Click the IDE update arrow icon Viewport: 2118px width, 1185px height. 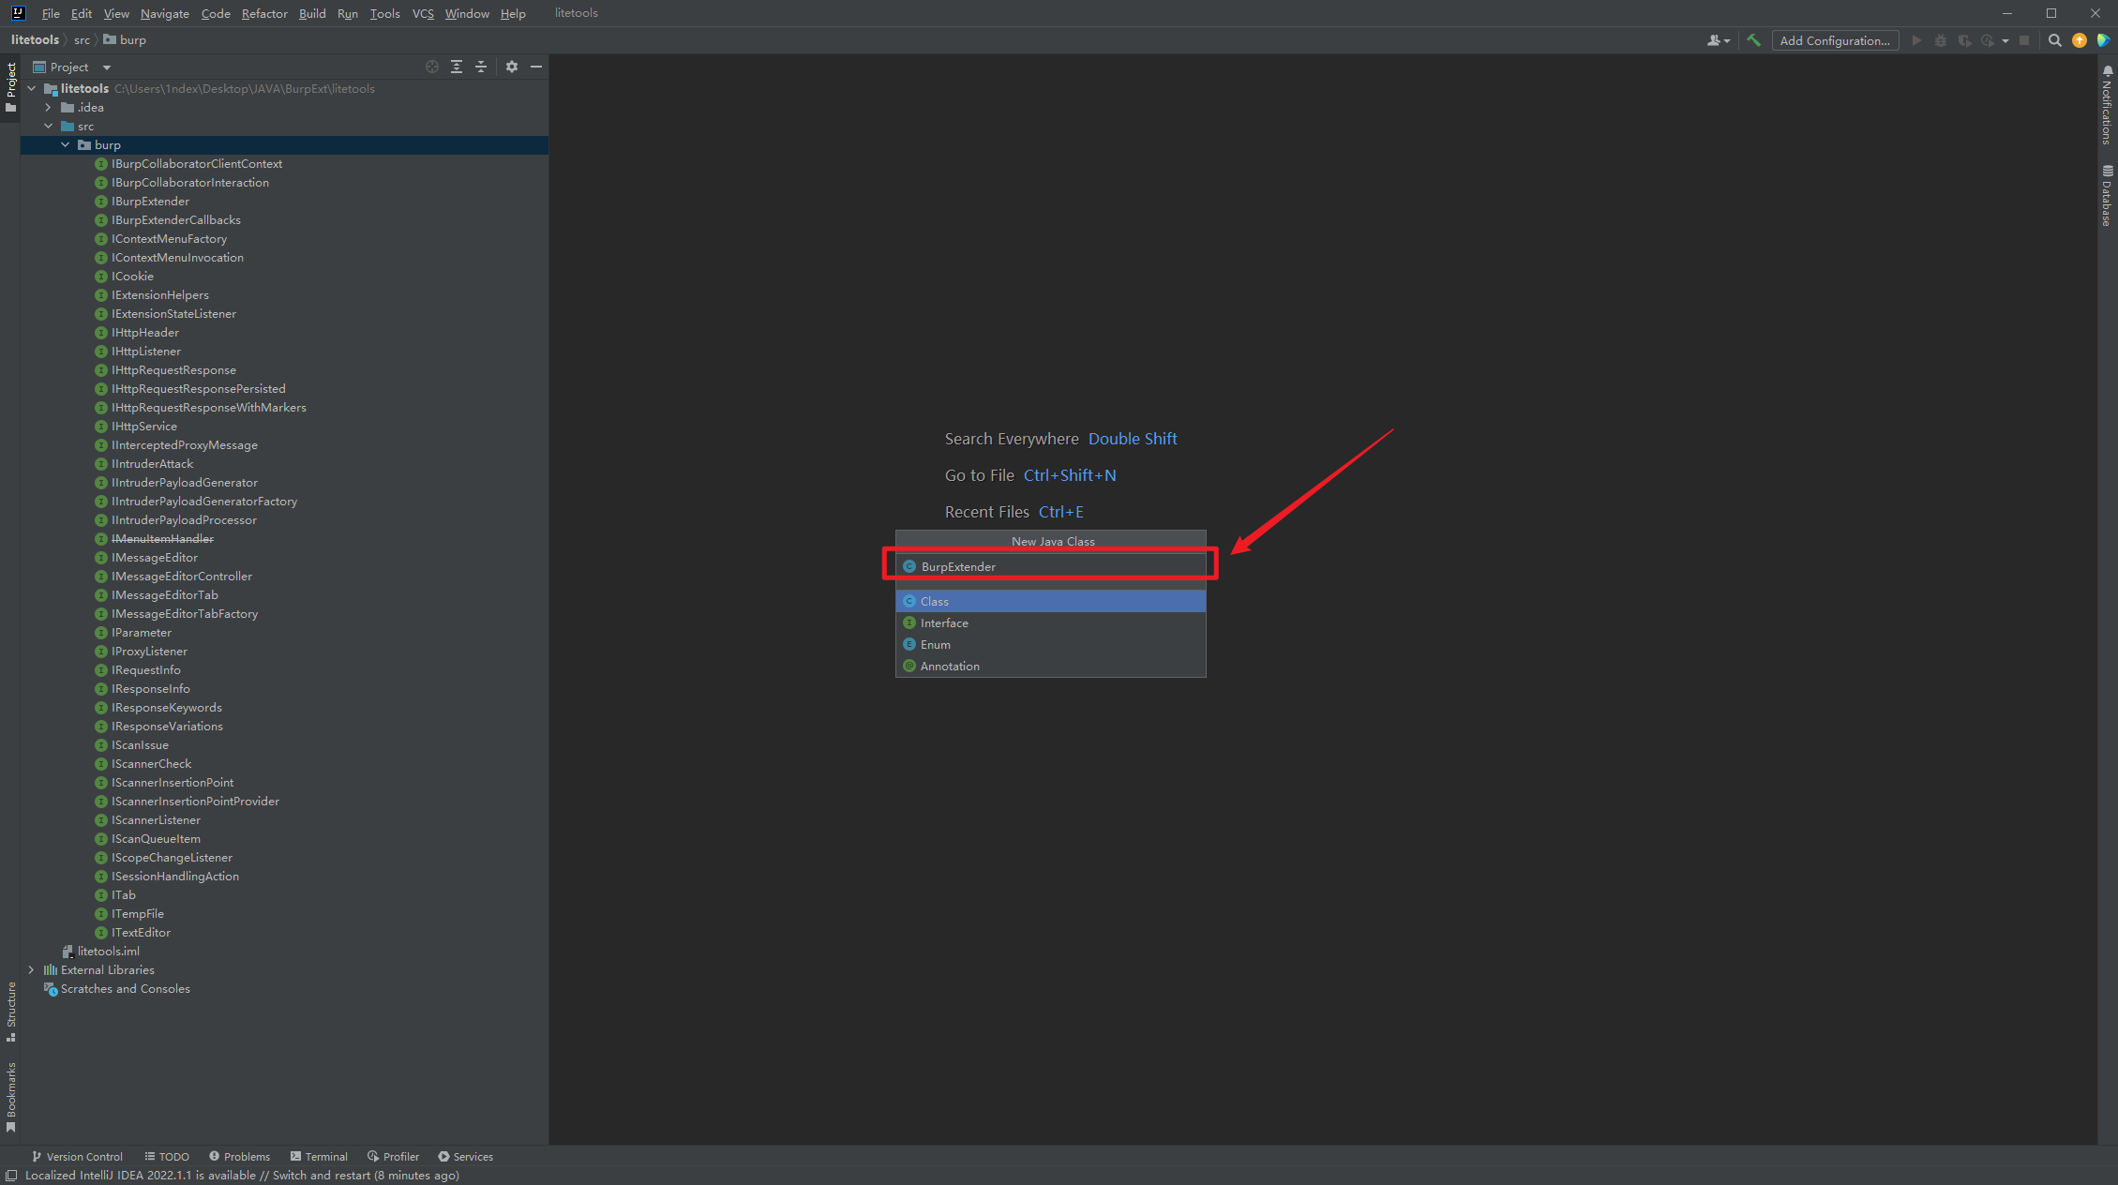(2079, 40)
